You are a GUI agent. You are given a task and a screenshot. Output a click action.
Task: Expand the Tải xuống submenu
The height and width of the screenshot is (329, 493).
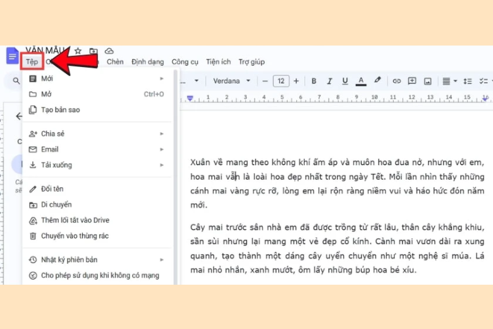[x=97, y=165]
